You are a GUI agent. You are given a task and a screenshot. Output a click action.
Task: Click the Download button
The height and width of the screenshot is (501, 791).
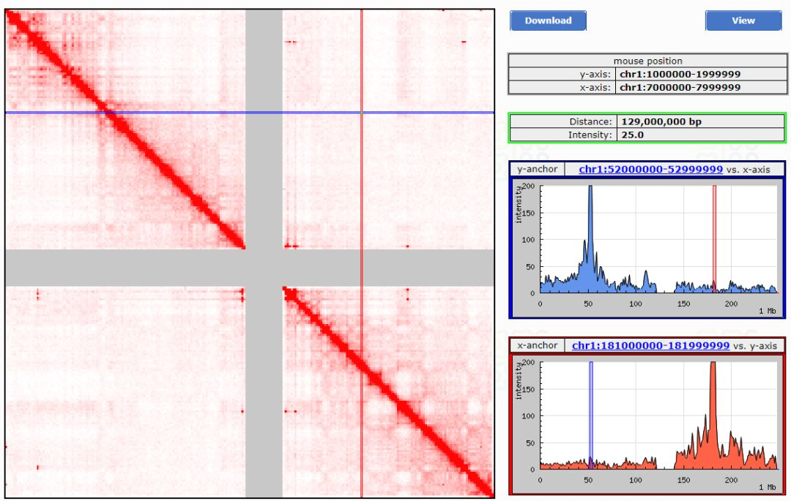point(547,20)
